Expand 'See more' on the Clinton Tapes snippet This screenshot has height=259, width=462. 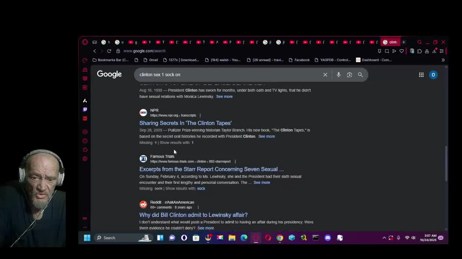click(x=266, y=136)
